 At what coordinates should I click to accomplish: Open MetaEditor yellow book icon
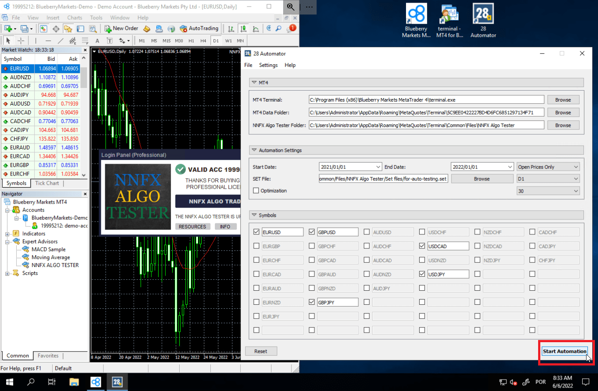(x=147, y=29)
